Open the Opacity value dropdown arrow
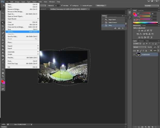The height and width of the screenshot is (128, 160). pyautogui.click(x=158, y=47)
